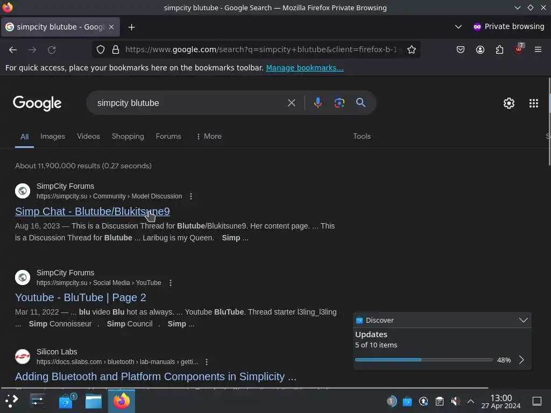Clear the Google search box with X
This screenshot has height=413, width=551.
[291, 103]
